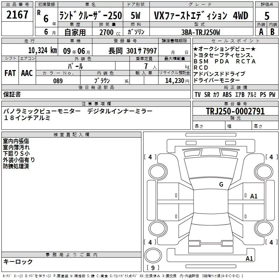Select car name ランドクルーザー250
Screen dimensions: 280x280
(91, 15)
